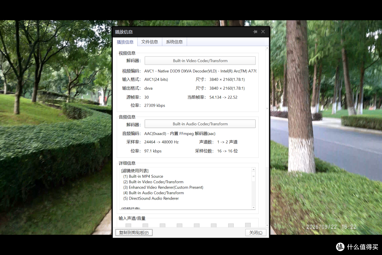Click the up arrow of the 详细信息 list scrollbar
The width and height of the screenshot is (382, 255).
click(254, 170)
